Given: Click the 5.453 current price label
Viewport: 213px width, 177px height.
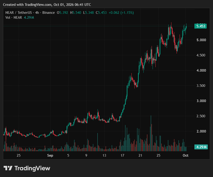Looking at the screenshot, I should point(200,26).
